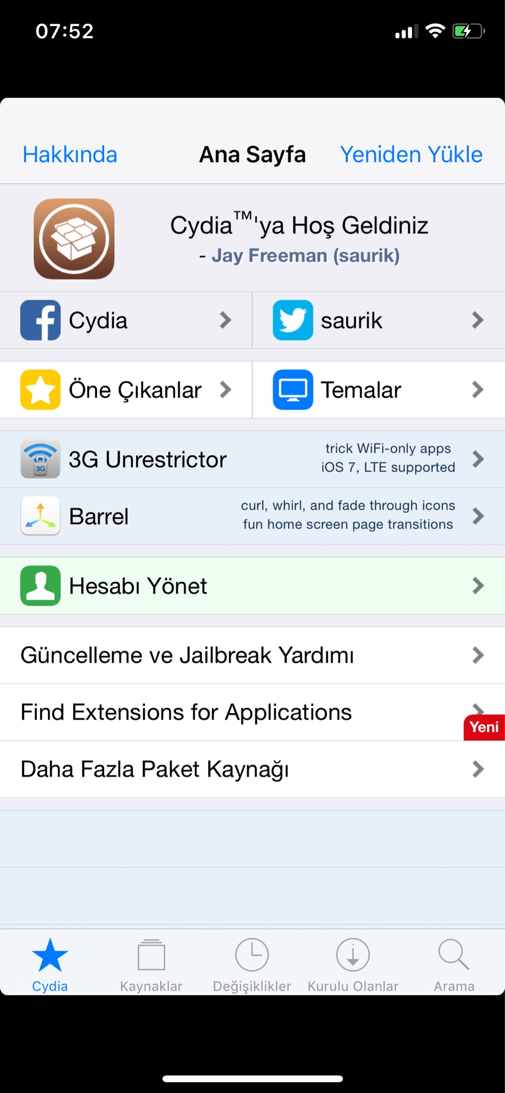Screen dimensions: 505x1093
Task: Follow the Jay Freeman (saurik) link
Action: (x=305, y=256)
